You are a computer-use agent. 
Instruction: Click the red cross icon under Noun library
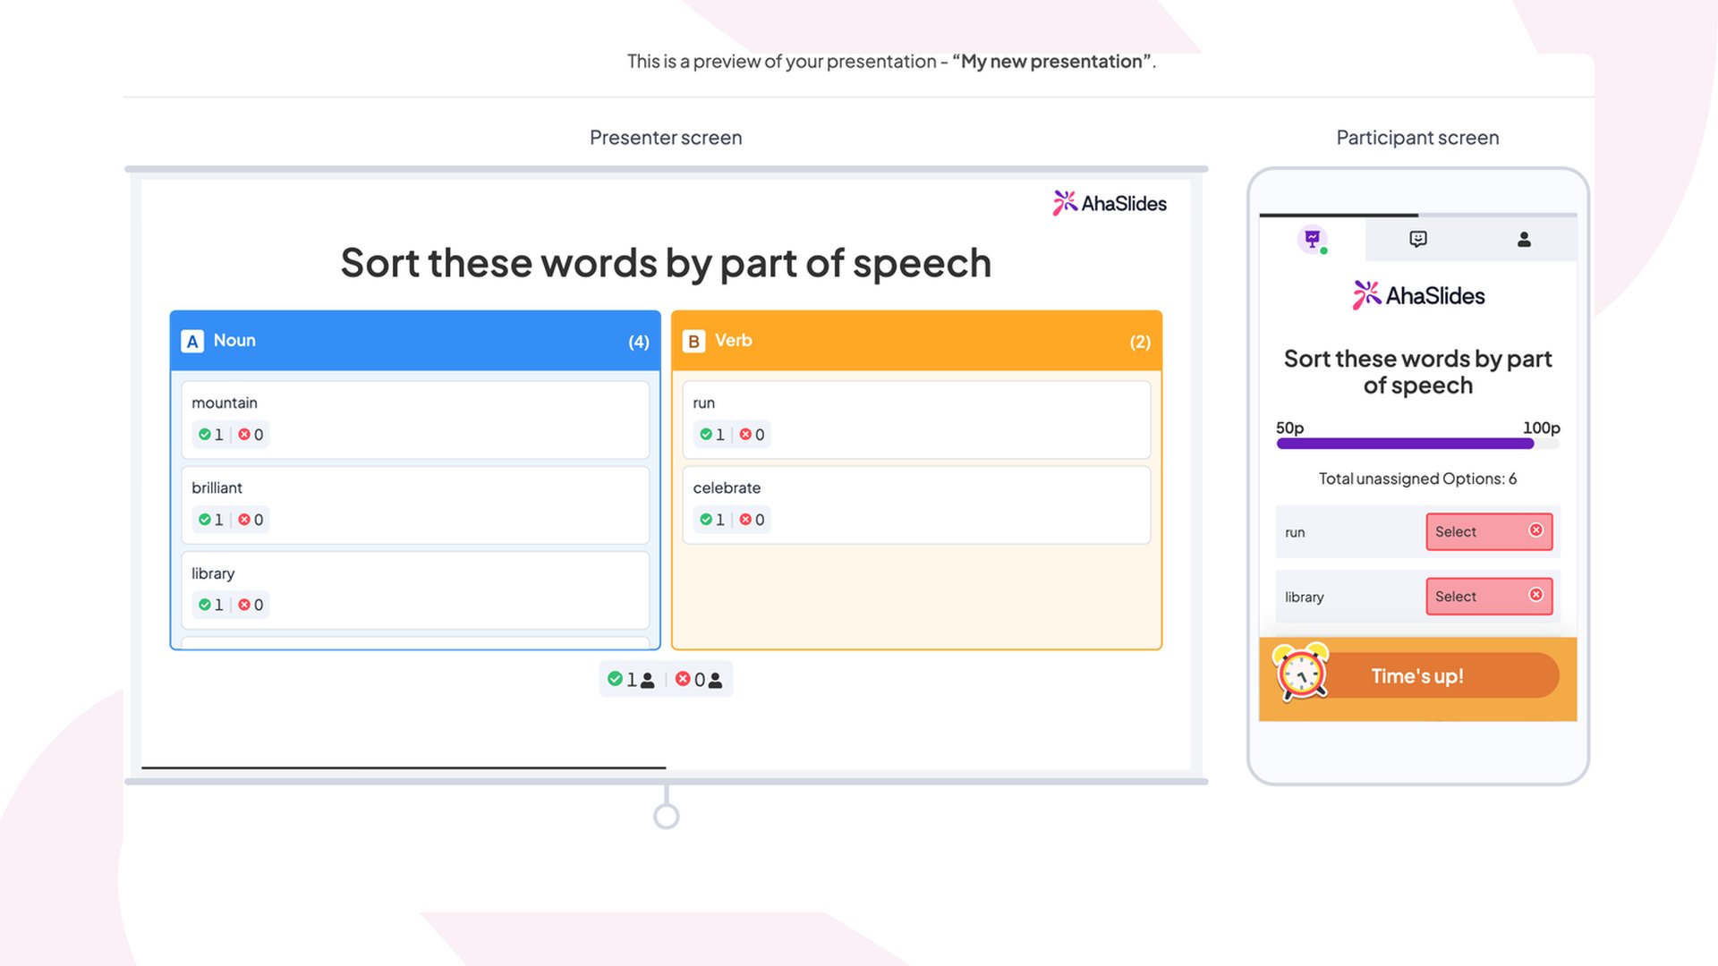(x=244, y=605)
